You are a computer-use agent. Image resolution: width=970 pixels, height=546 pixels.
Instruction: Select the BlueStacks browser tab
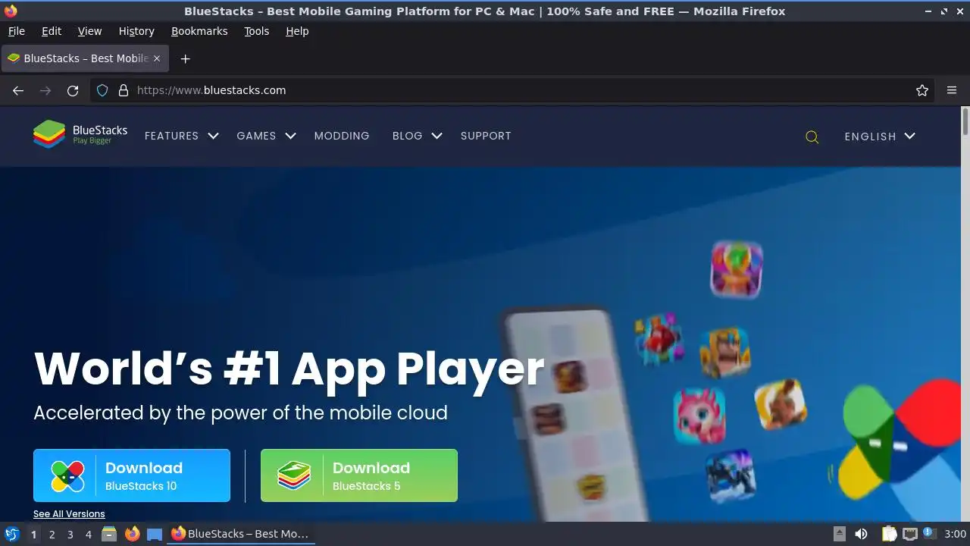tap(84, 58)
